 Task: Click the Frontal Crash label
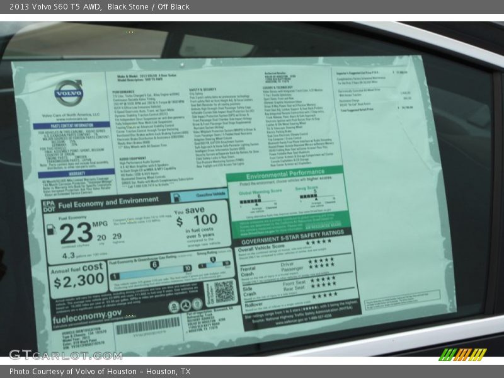point(248,272)
